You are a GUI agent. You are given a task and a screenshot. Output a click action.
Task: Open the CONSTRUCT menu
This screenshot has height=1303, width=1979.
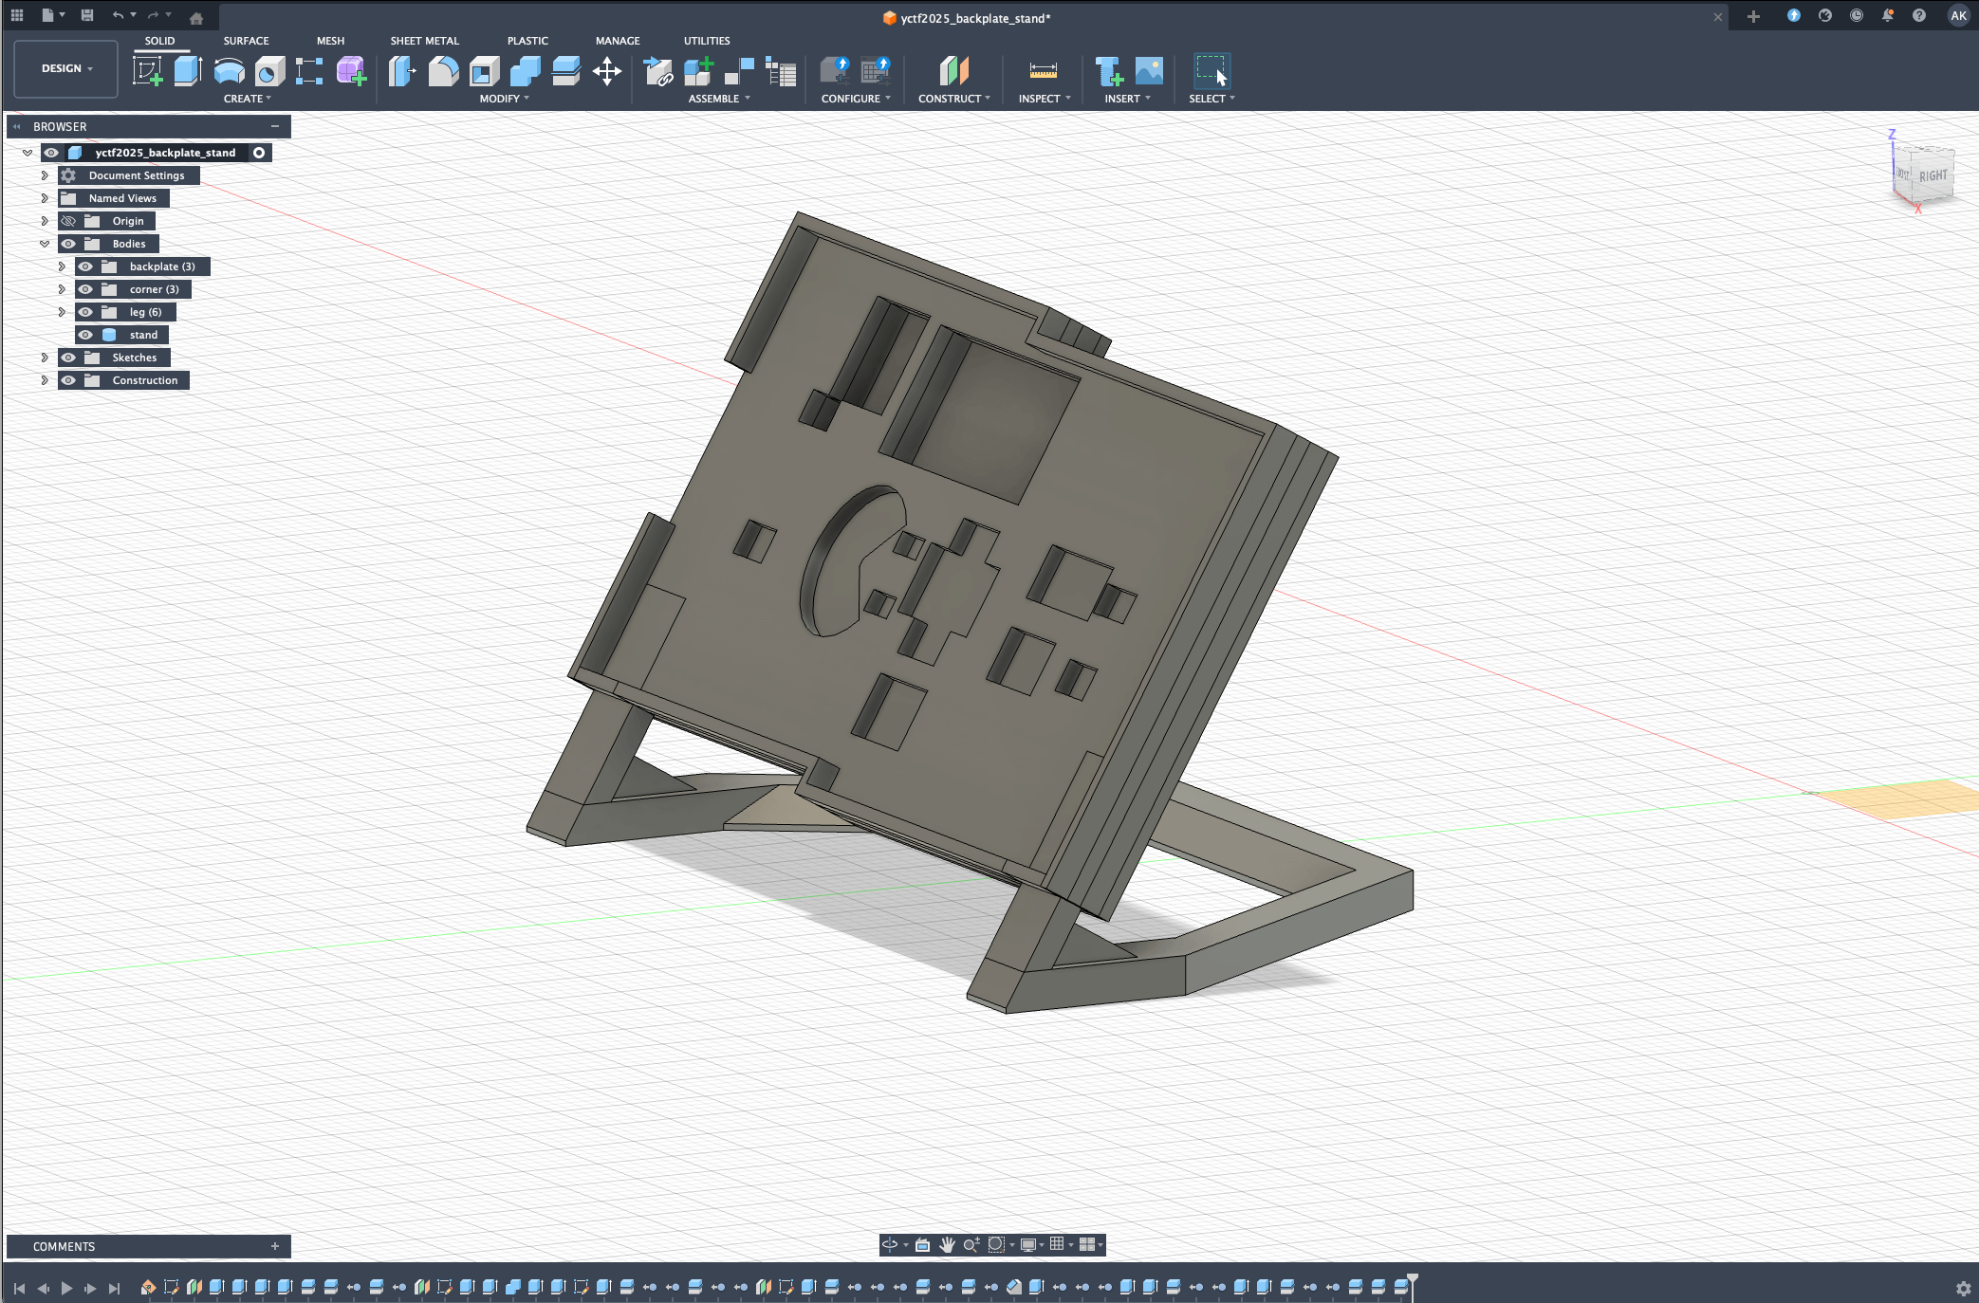tap(953, 99)
